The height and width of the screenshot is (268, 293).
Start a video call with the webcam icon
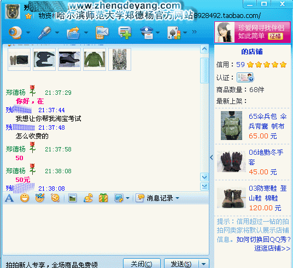coord(15,32)
